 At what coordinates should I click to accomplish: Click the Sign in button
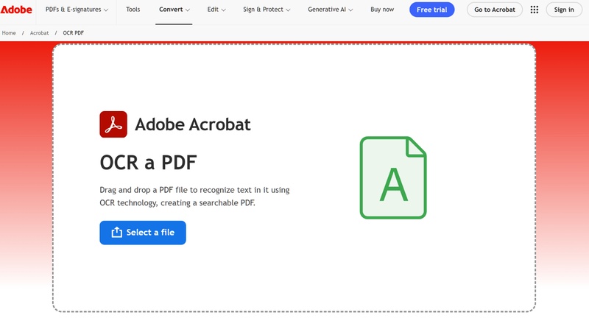[564, 10]
